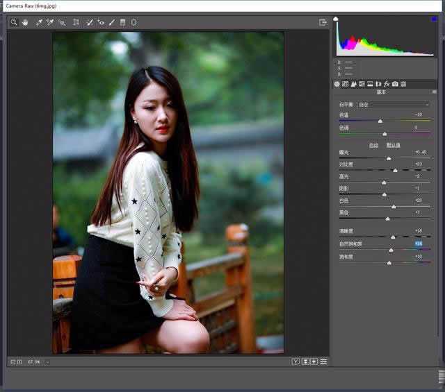
Task: Open the zoom level dropdown
Action: pos(47,361)
